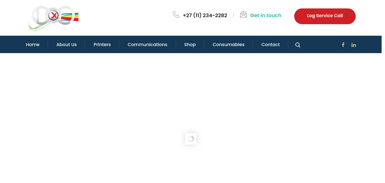Viewport: 385px width, 183px height.
Task: Go to the Home menu item
Action: click(x=33, y=44)
